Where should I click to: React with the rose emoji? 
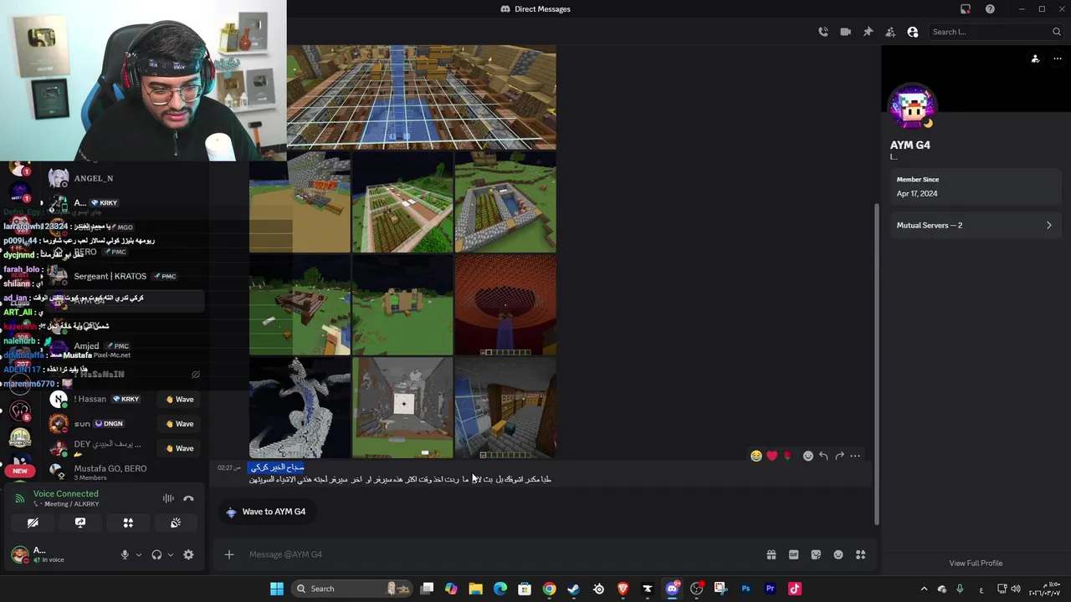(x=787, y=456)
